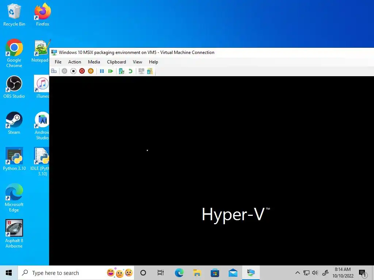The height and width of the screenshot is (280, 374).
Task: Open the Action menu
Action: coord(75,62)
